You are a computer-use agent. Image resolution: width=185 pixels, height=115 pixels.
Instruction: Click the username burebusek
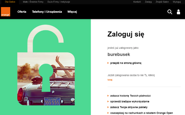[x=119, y=54]
